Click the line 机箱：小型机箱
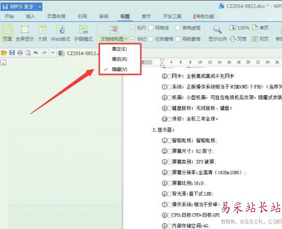The width and height of the screenshot is (282, 229). coord(222,97)
